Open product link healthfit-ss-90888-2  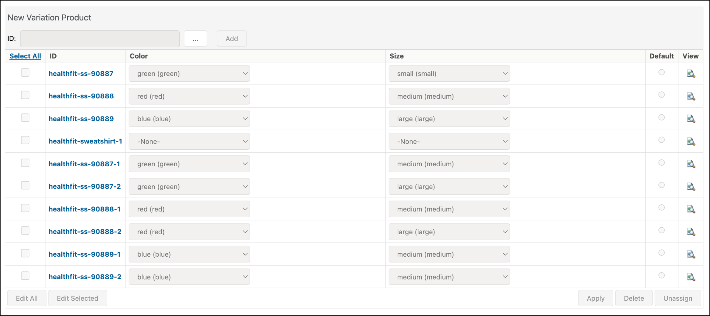(x=85, y=231)
